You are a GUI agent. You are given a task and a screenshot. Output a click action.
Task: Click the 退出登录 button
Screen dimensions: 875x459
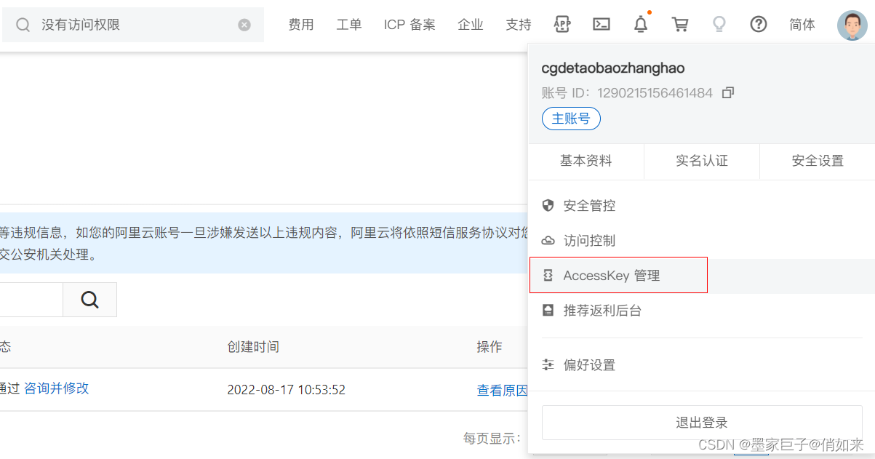[702, 423]
